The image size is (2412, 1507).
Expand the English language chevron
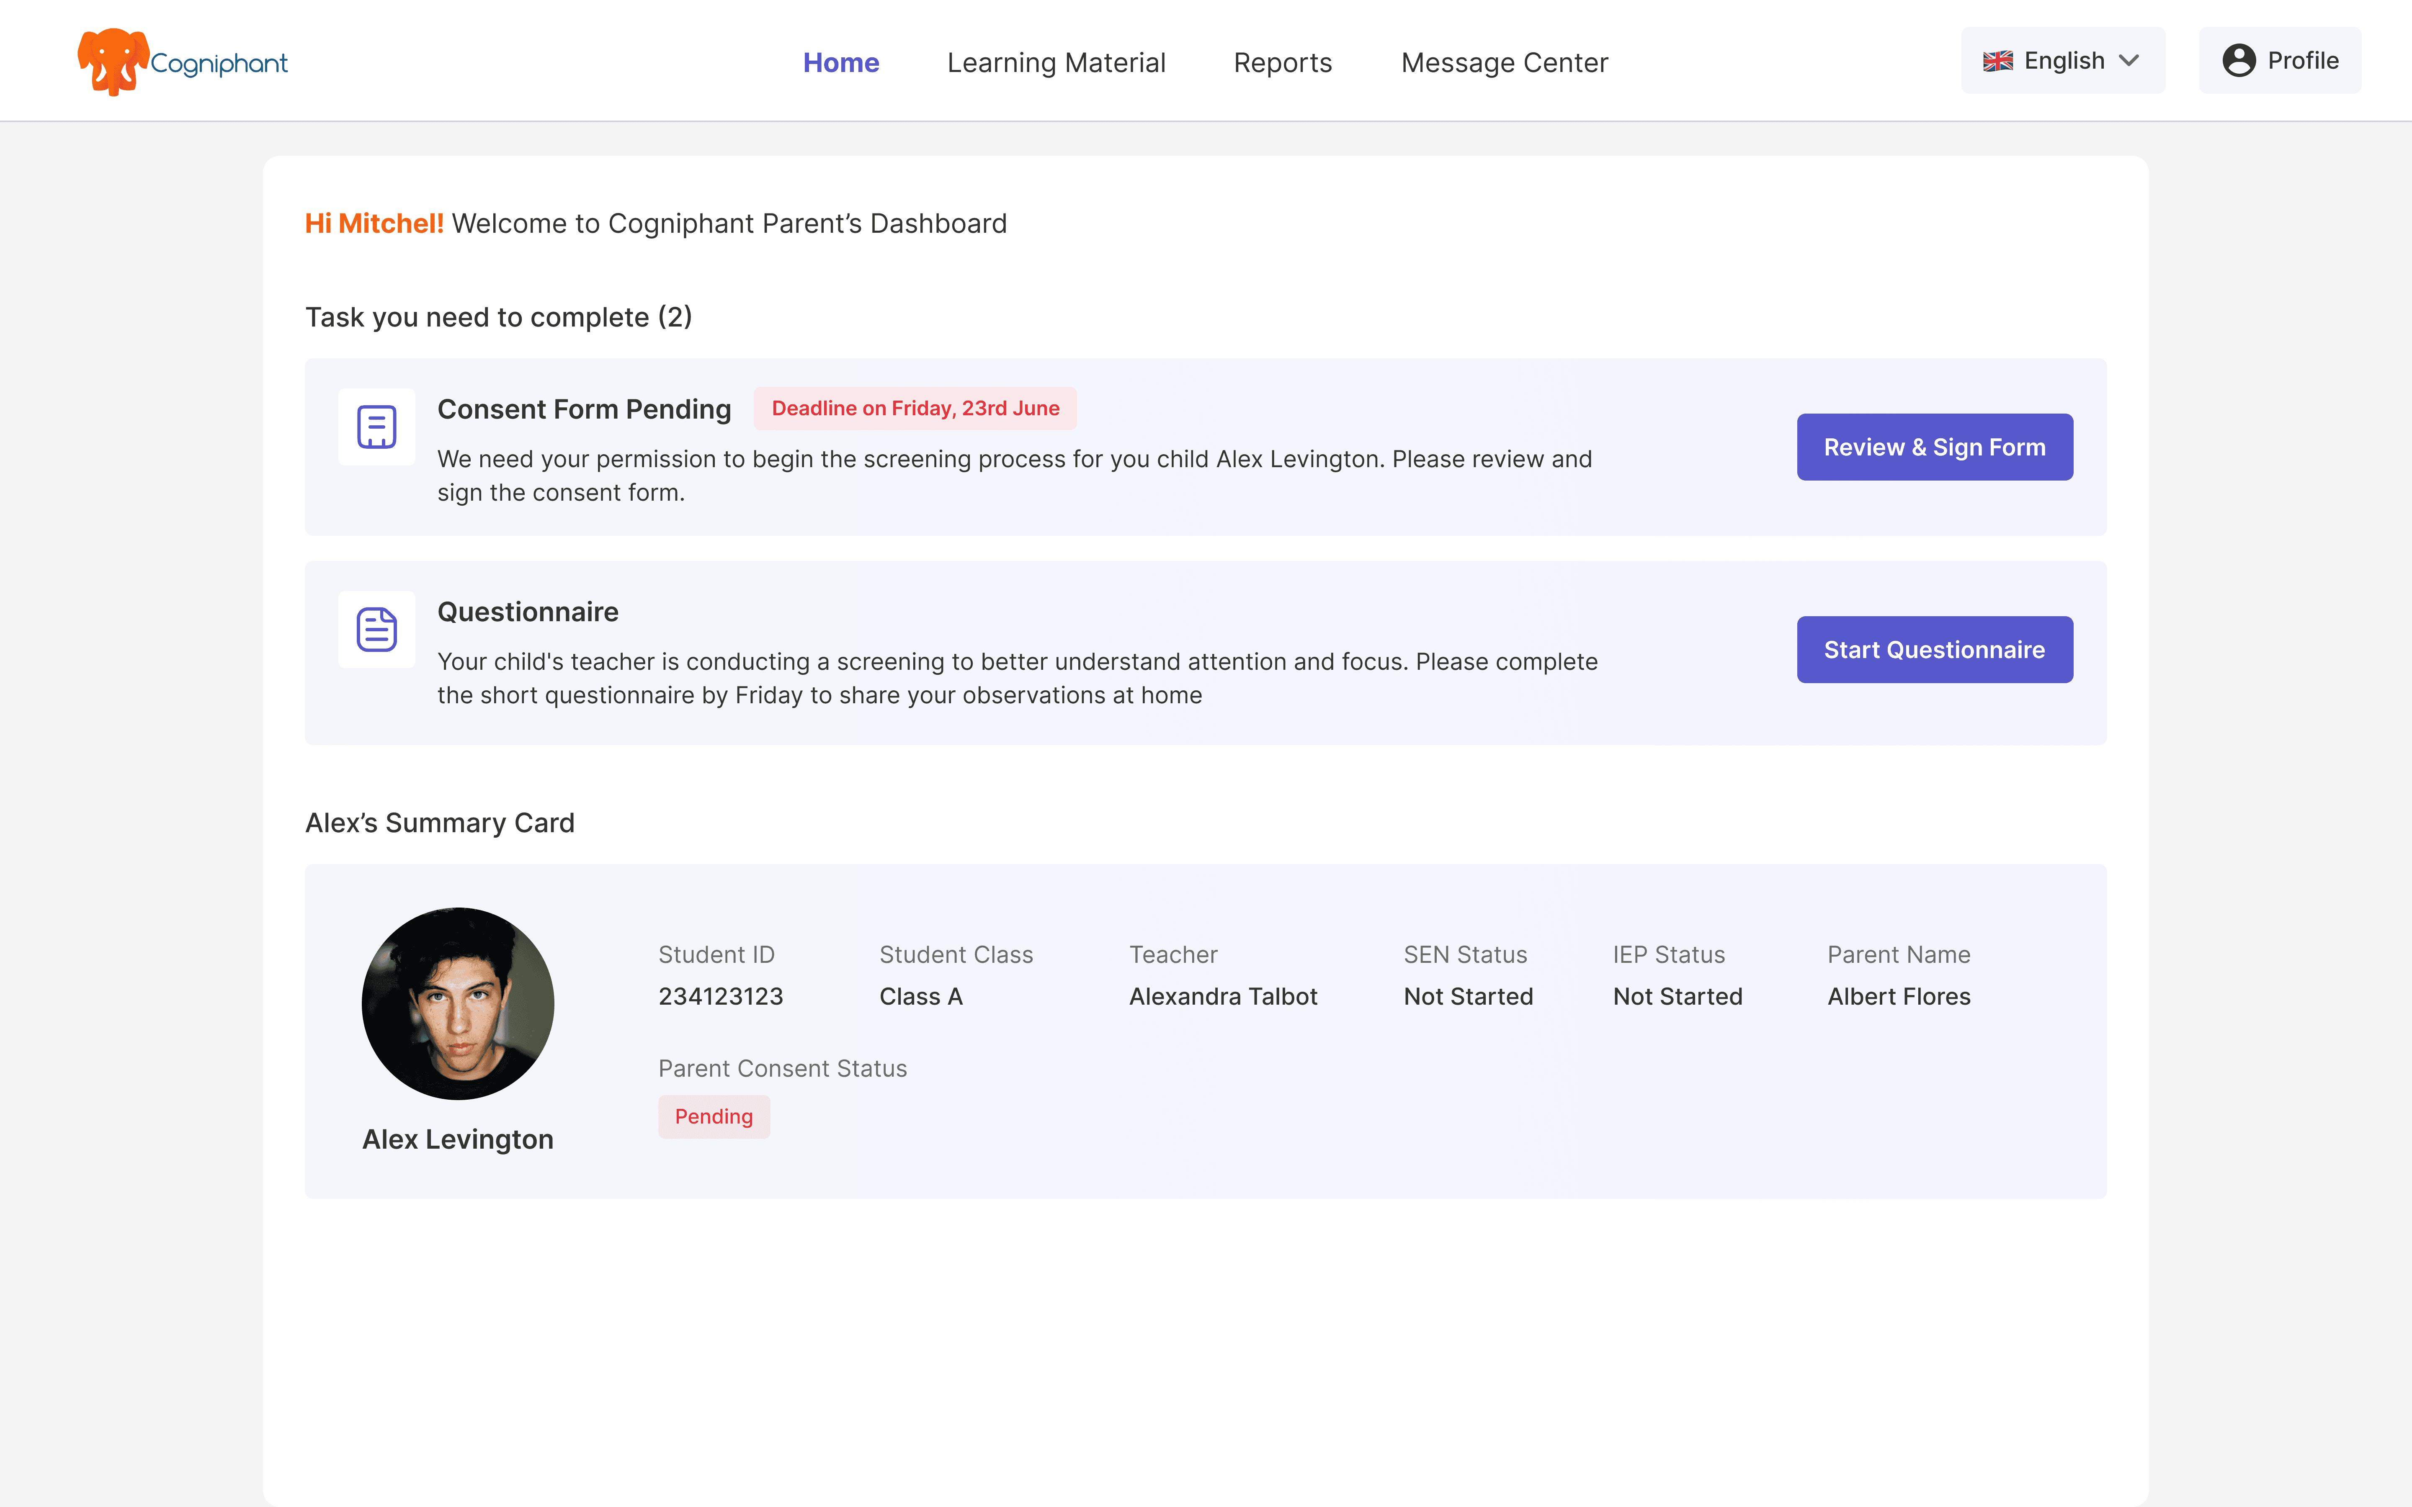tap(2129, 61)
